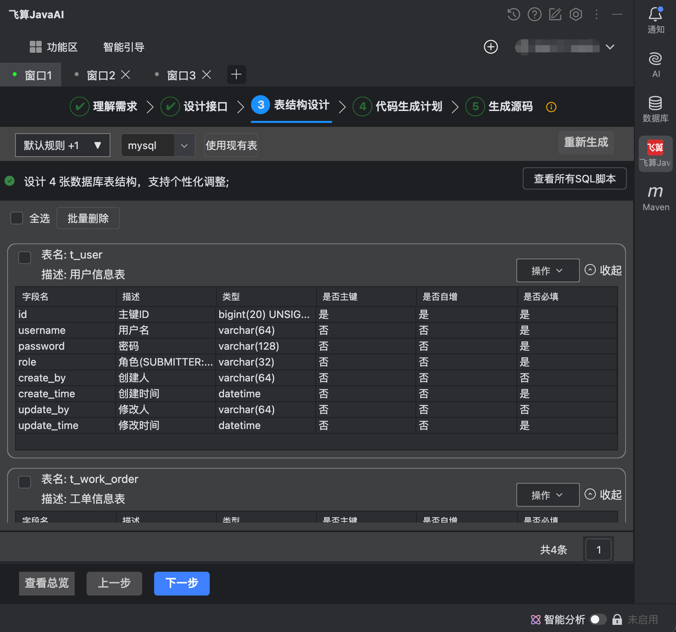Click the circled plus add icon
Image resolution: width=676 pixels, height=632 pixels.
[x=491, y=47]
